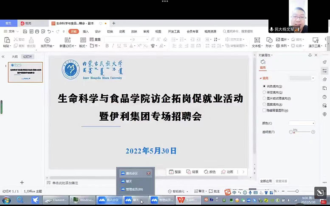Switch to the 大纲 outline panel tab
This screenshot has width=330, height=206.
pos(14,56)
